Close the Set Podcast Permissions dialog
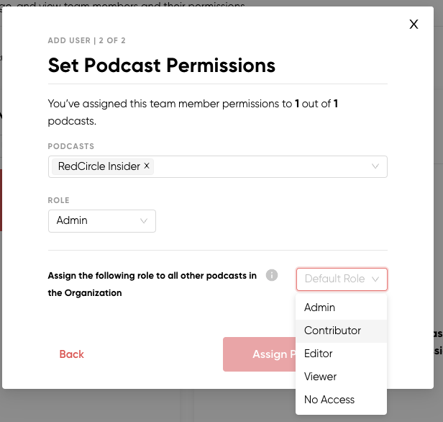The width and height of the screenshot is (443, 422). click(x=414, y=24)
